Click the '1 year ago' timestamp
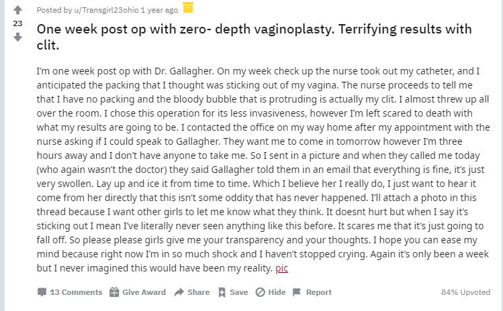503x311 pixels. [x=161, y=10]
